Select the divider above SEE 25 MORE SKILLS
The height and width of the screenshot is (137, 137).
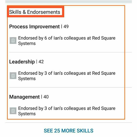68,123
